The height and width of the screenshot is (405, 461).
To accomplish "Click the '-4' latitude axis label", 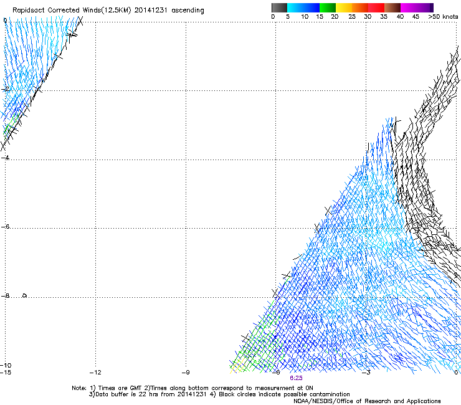I will [x=5, y=158].
